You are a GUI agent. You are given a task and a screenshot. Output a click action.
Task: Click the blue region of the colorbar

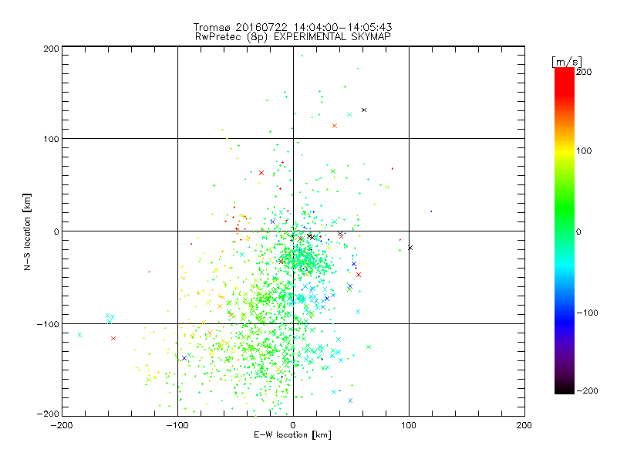tap(565, 321)
